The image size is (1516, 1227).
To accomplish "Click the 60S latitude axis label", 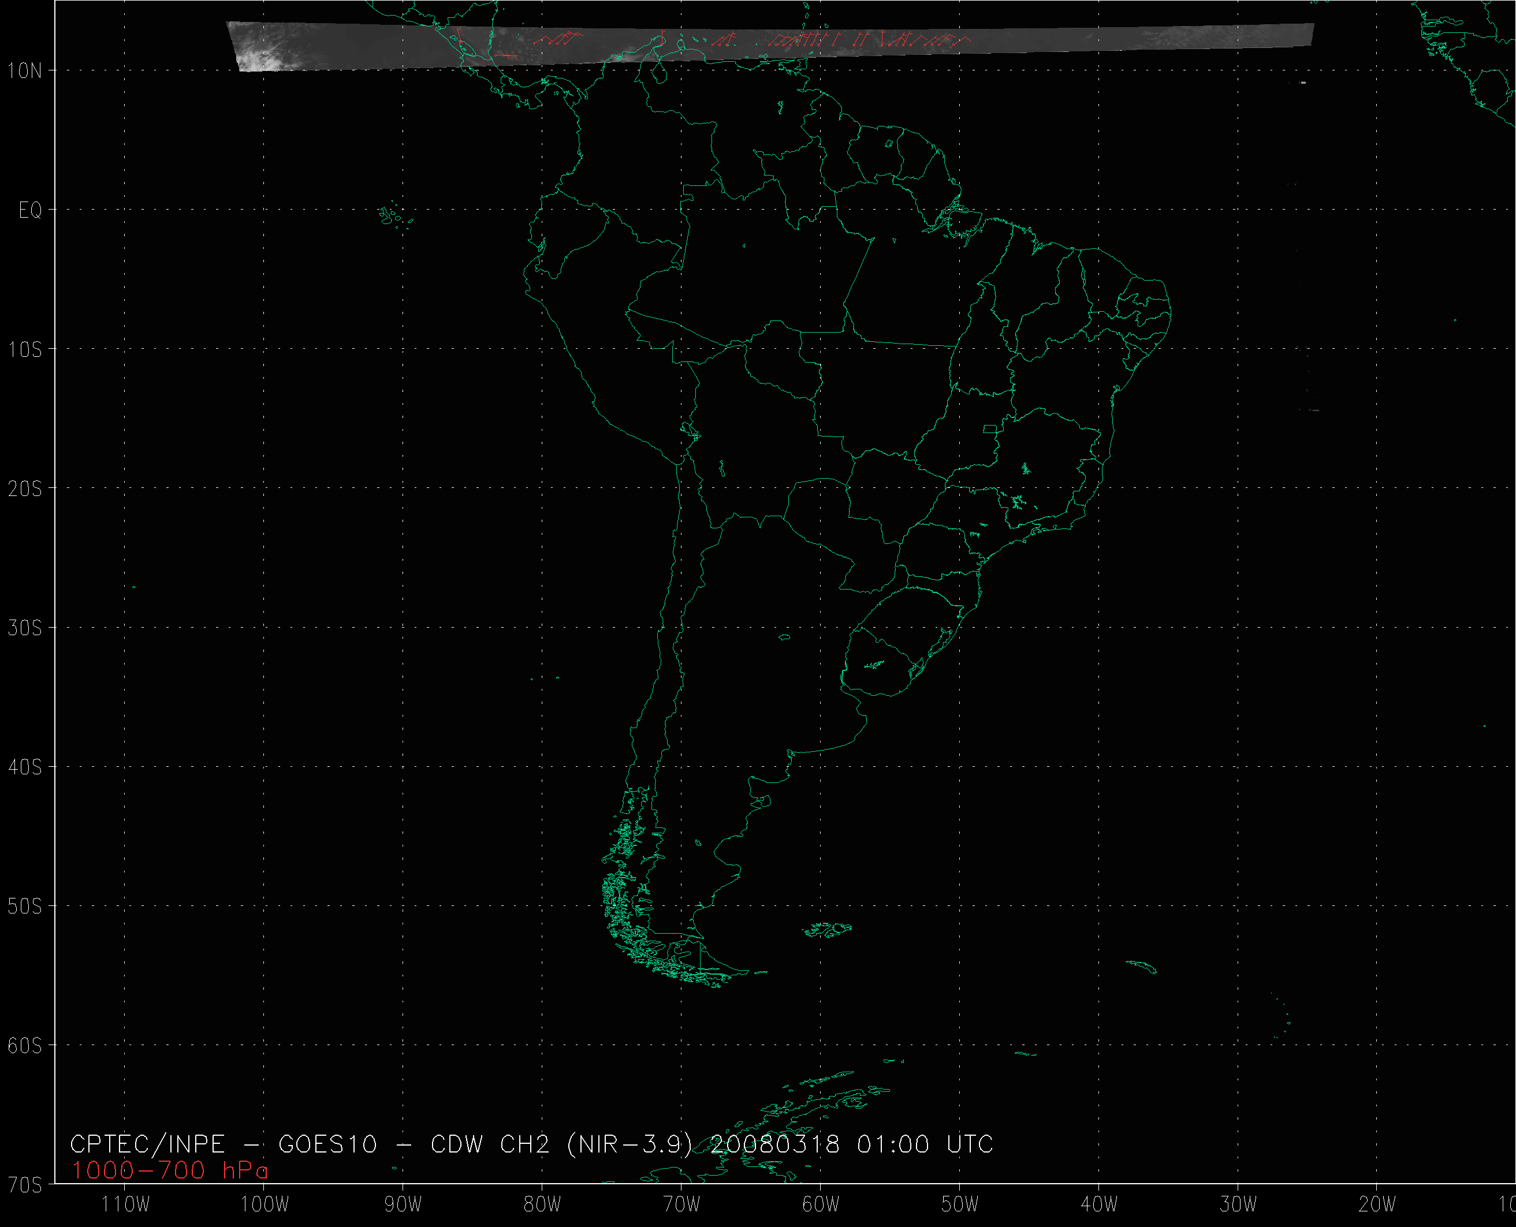I will point(25,1045).
